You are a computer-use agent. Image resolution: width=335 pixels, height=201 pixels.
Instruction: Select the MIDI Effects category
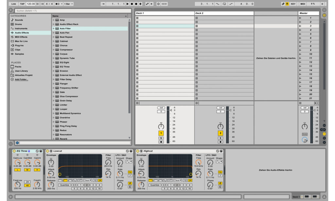coord(21,37)
